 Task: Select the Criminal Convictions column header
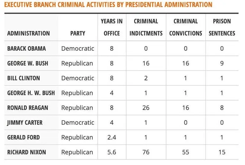coord(186,27)
